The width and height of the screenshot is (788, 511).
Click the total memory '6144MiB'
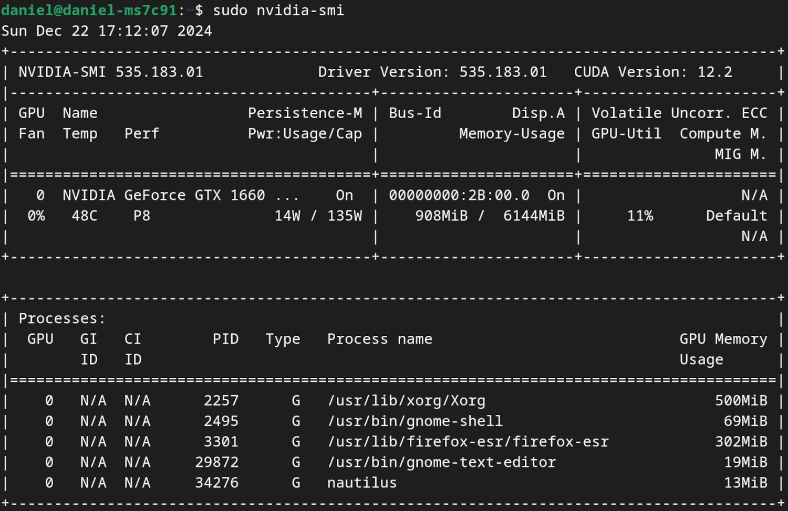click(534, 216)
